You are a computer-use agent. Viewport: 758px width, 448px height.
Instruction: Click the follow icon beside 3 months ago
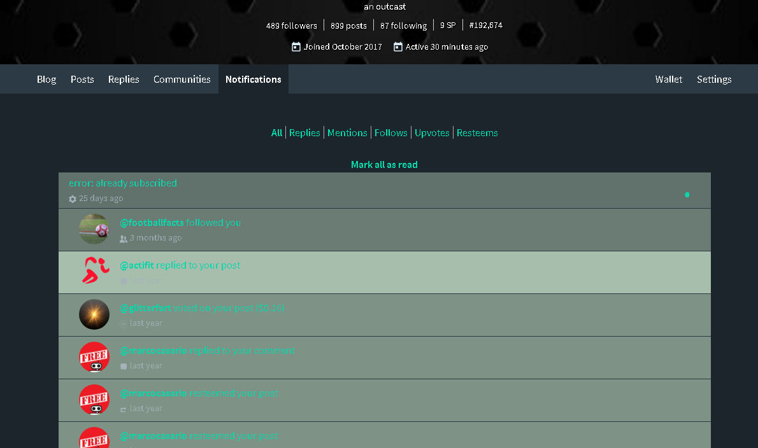[124, 239]
